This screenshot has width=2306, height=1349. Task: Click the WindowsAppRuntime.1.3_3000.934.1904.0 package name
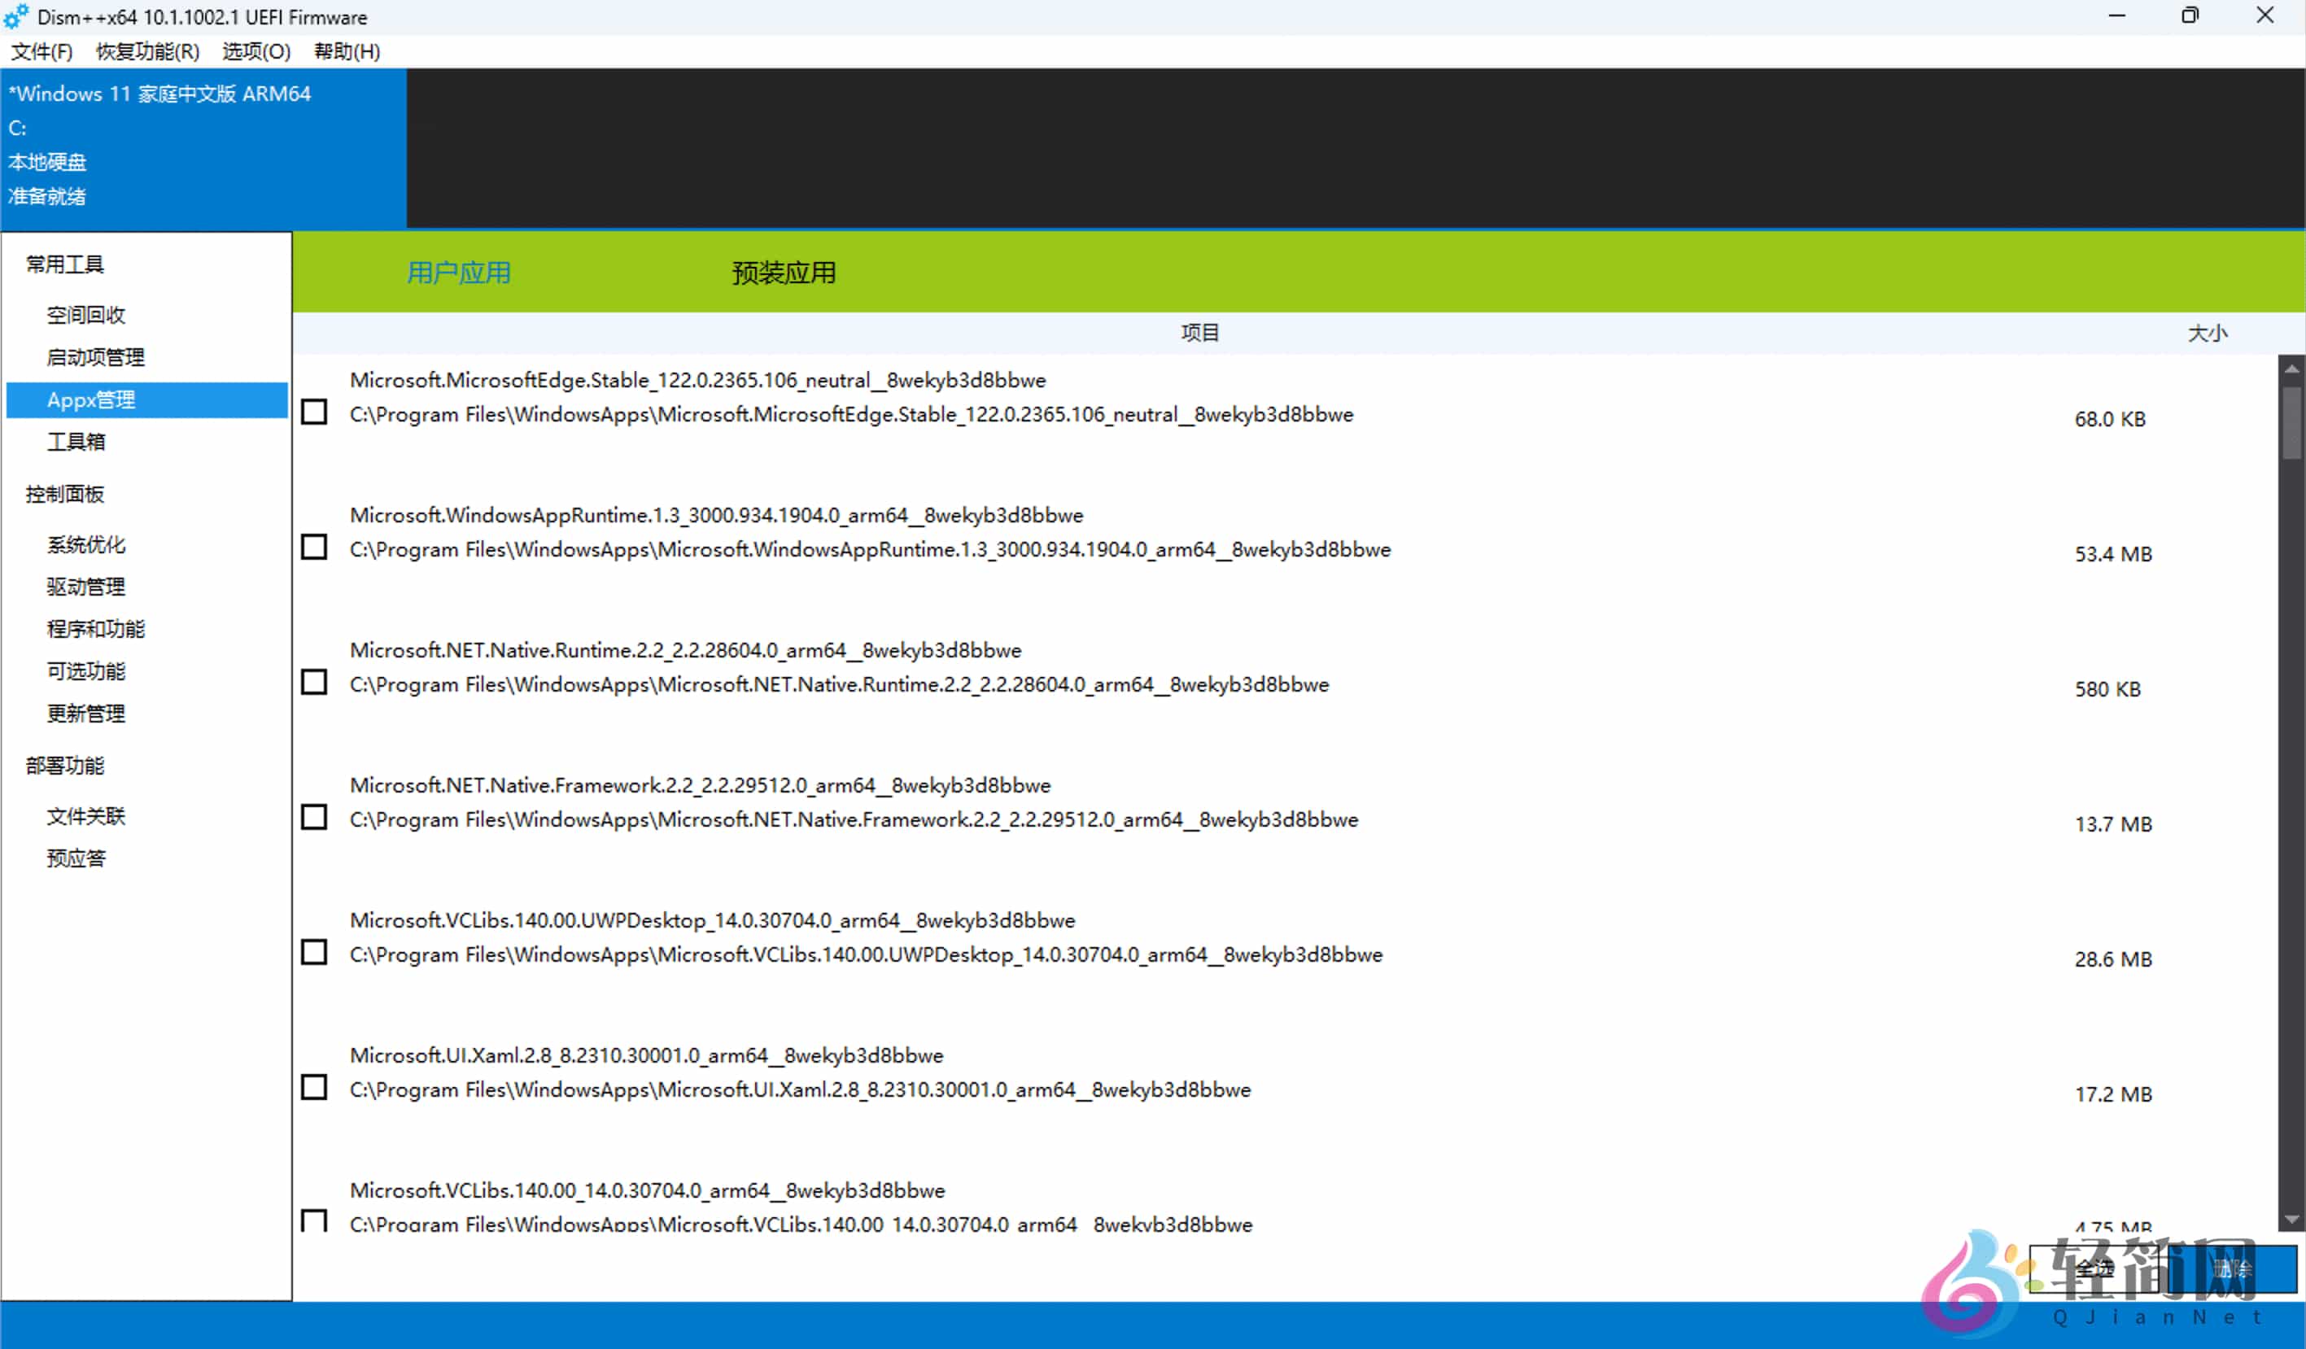pos(715,515)
